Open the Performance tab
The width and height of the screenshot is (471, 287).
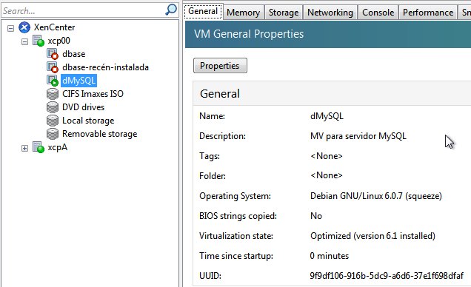click(428, 13)
